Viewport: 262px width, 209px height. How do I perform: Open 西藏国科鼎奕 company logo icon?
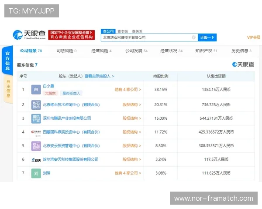coord(36,132)
